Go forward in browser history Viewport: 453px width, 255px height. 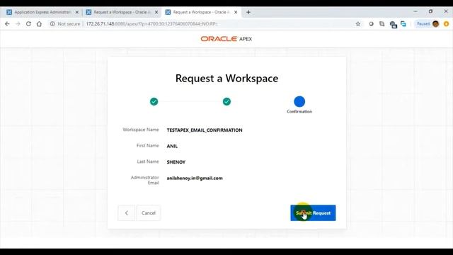coord(18,24)
